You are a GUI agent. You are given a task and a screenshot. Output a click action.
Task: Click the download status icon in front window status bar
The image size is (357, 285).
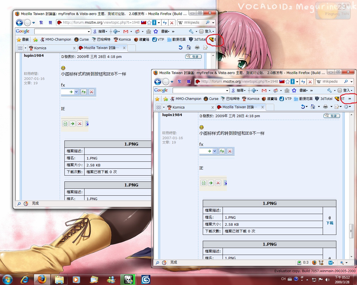pyautogui.click(x=299, y=262)
